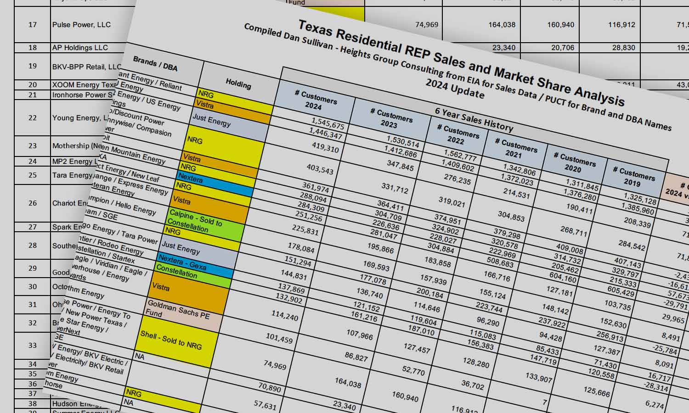Click "AP Holdings LLC" in the background sheet
This screenshot has height=413, width=689.
tap(80, 48)
